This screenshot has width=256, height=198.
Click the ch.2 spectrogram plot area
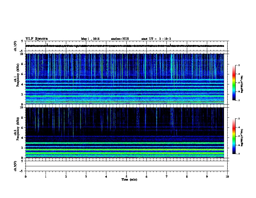125,133
